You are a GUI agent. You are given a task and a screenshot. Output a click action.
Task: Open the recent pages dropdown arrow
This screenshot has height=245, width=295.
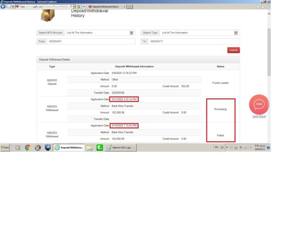[x=13, y=7]
